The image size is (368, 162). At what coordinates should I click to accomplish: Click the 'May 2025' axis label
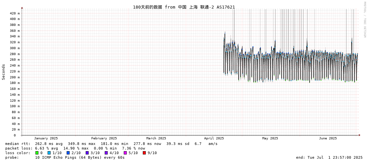[x=270, y=138]
